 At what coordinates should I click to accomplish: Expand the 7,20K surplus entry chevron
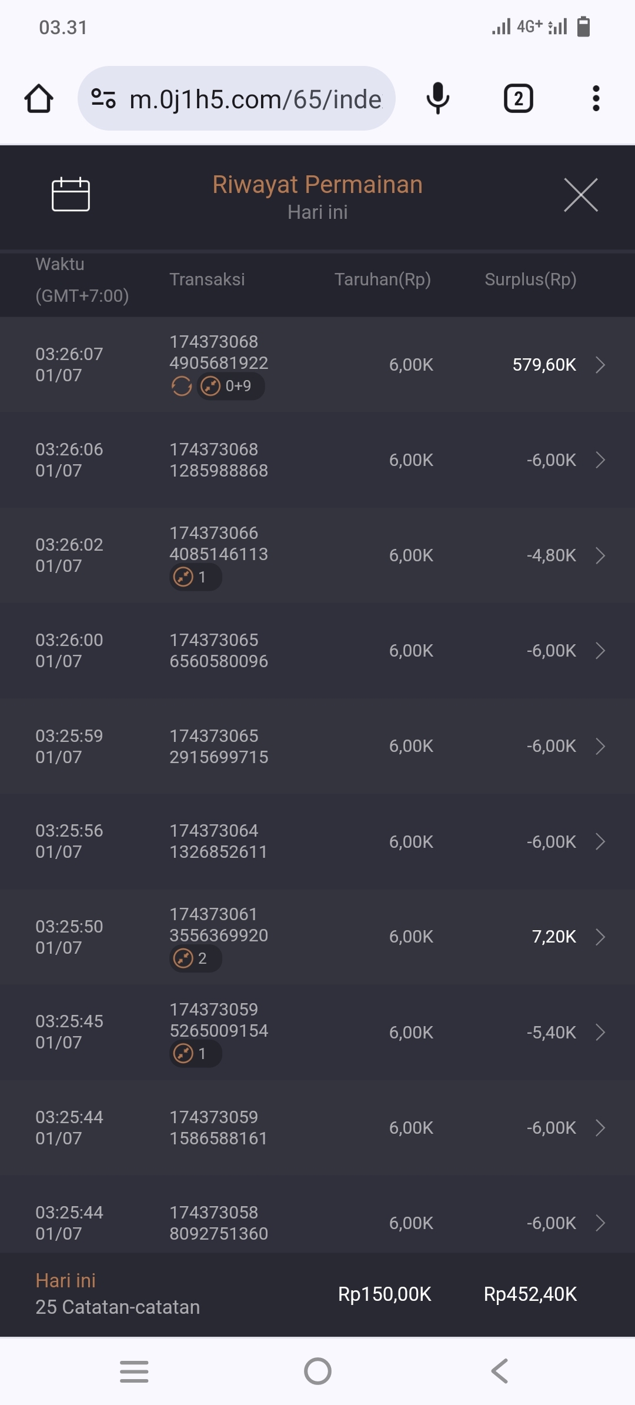point(600,937)
